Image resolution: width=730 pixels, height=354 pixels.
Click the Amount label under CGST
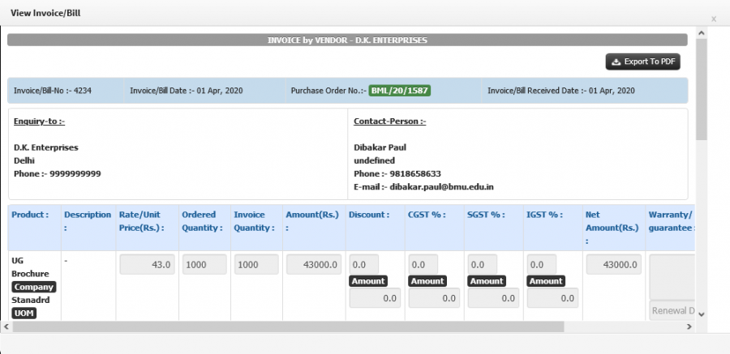tap(427, 281)
